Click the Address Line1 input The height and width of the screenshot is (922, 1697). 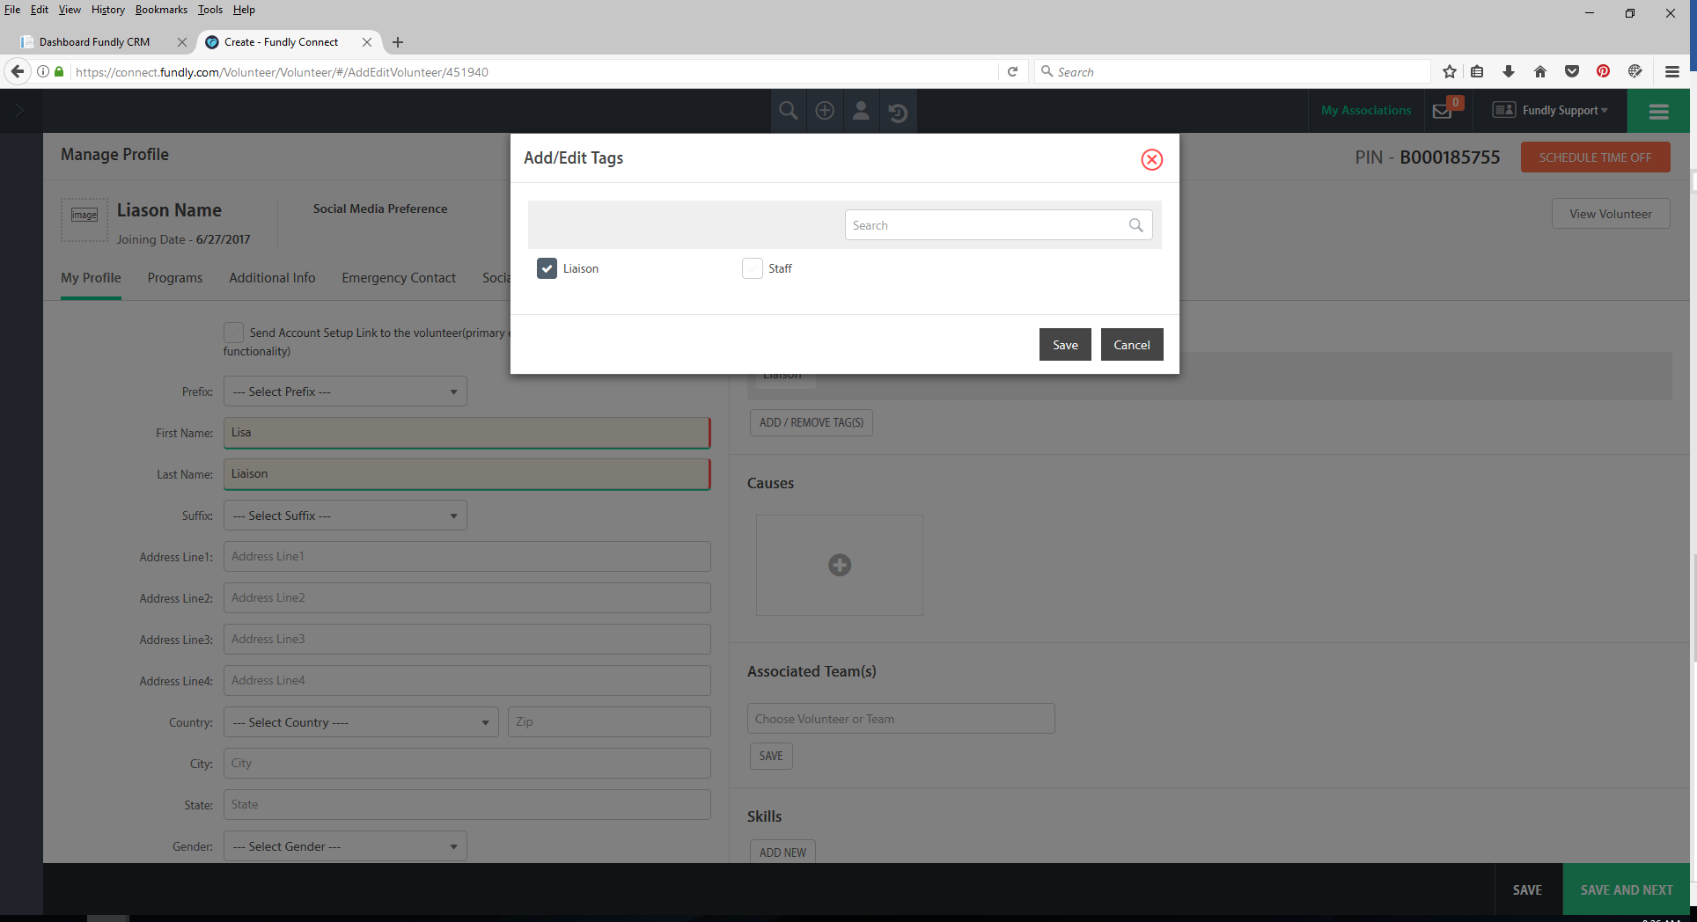[466, 557]
